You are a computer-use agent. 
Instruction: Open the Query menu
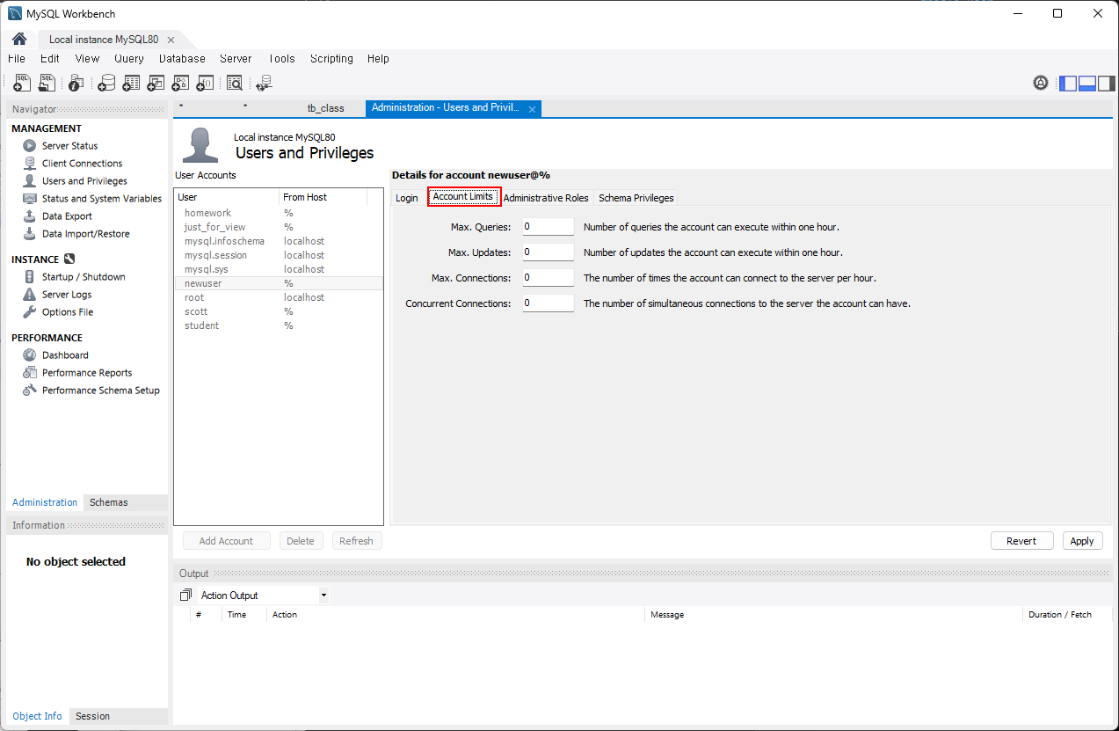pos(129,59)
